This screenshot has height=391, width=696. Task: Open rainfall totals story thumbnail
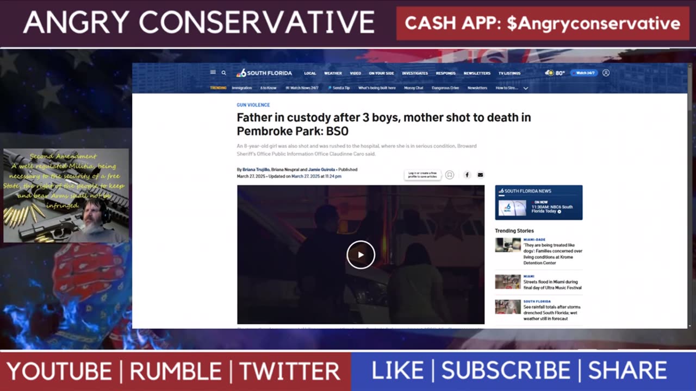click(x=507, y=307)
